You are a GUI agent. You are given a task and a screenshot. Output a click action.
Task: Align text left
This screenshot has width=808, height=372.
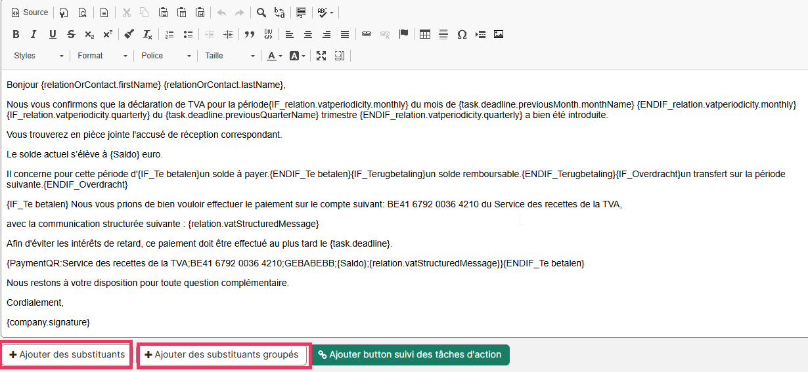(x=290, y=34)
